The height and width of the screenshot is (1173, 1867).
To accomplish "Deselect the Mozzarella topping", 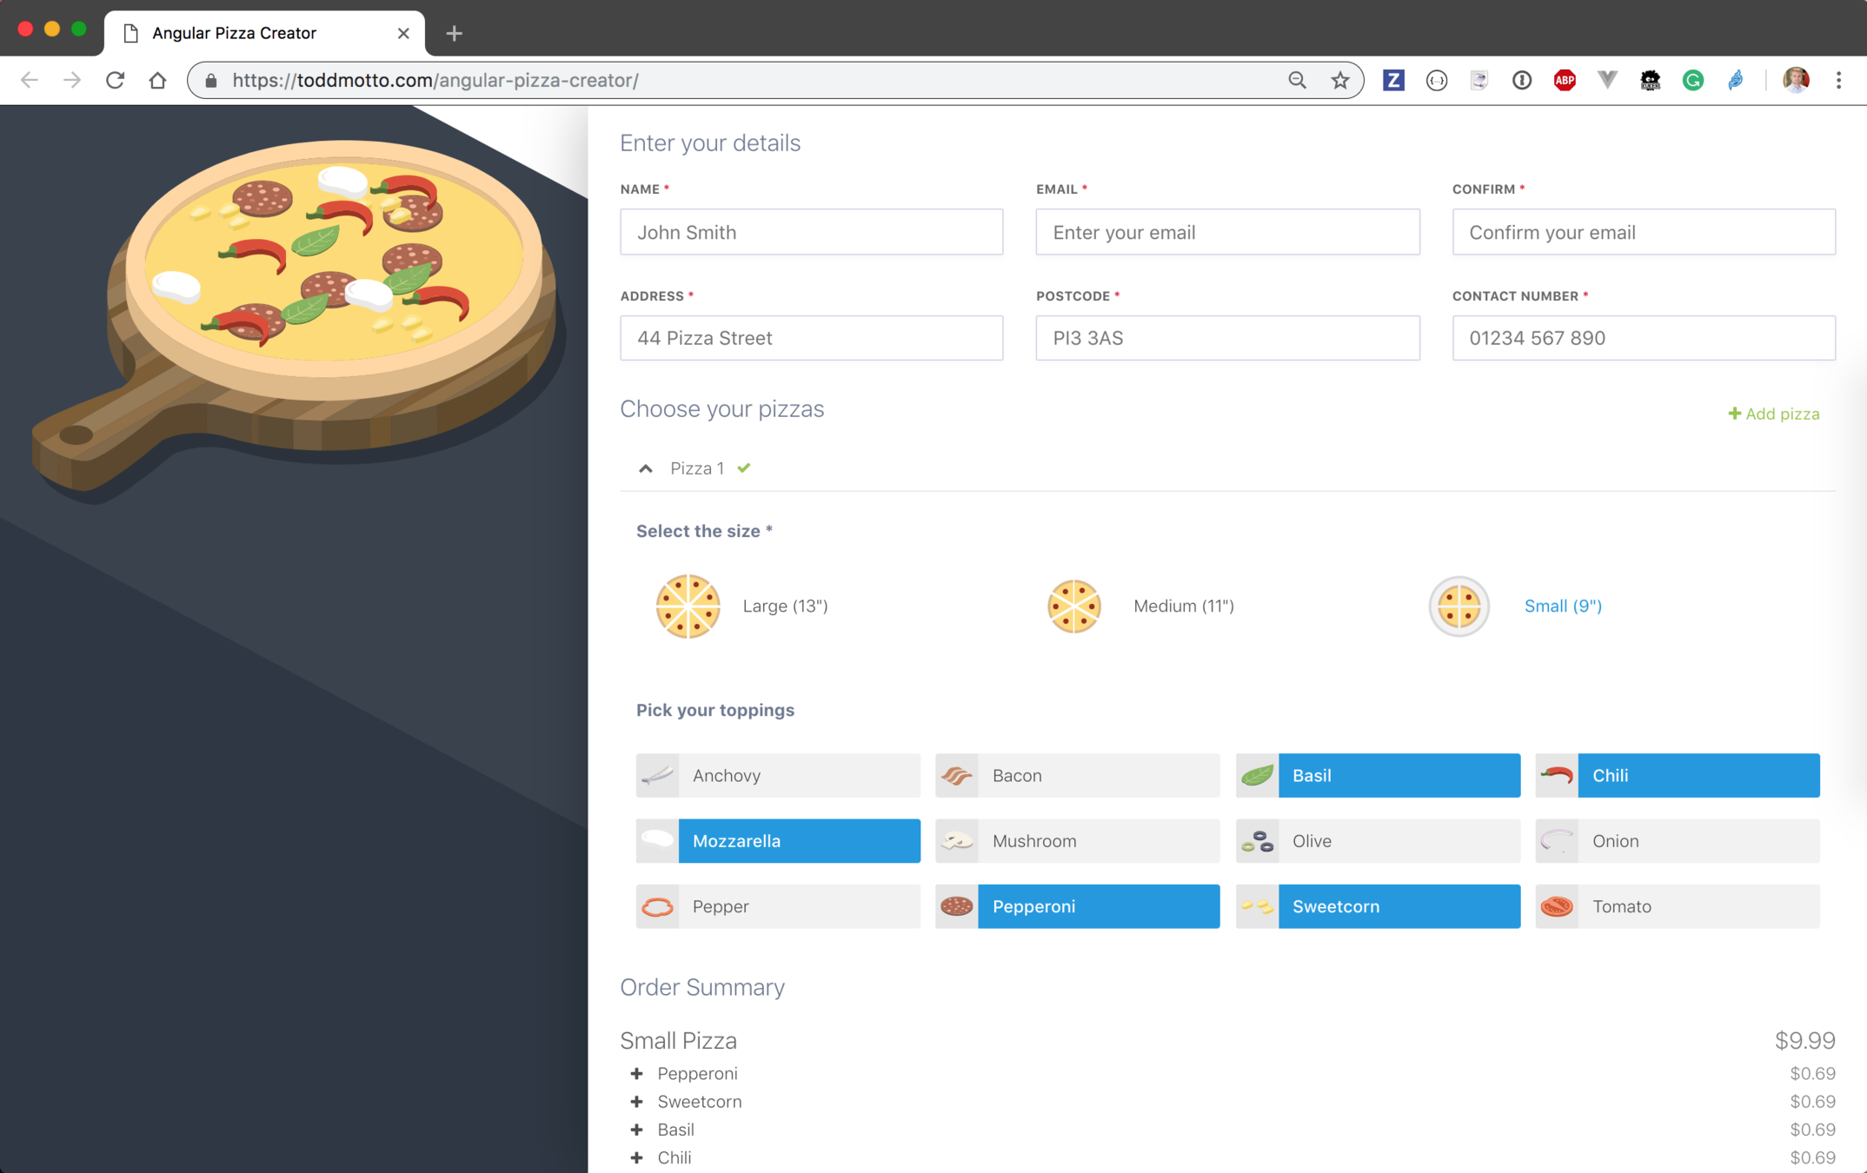I will (x=798, y=841).
